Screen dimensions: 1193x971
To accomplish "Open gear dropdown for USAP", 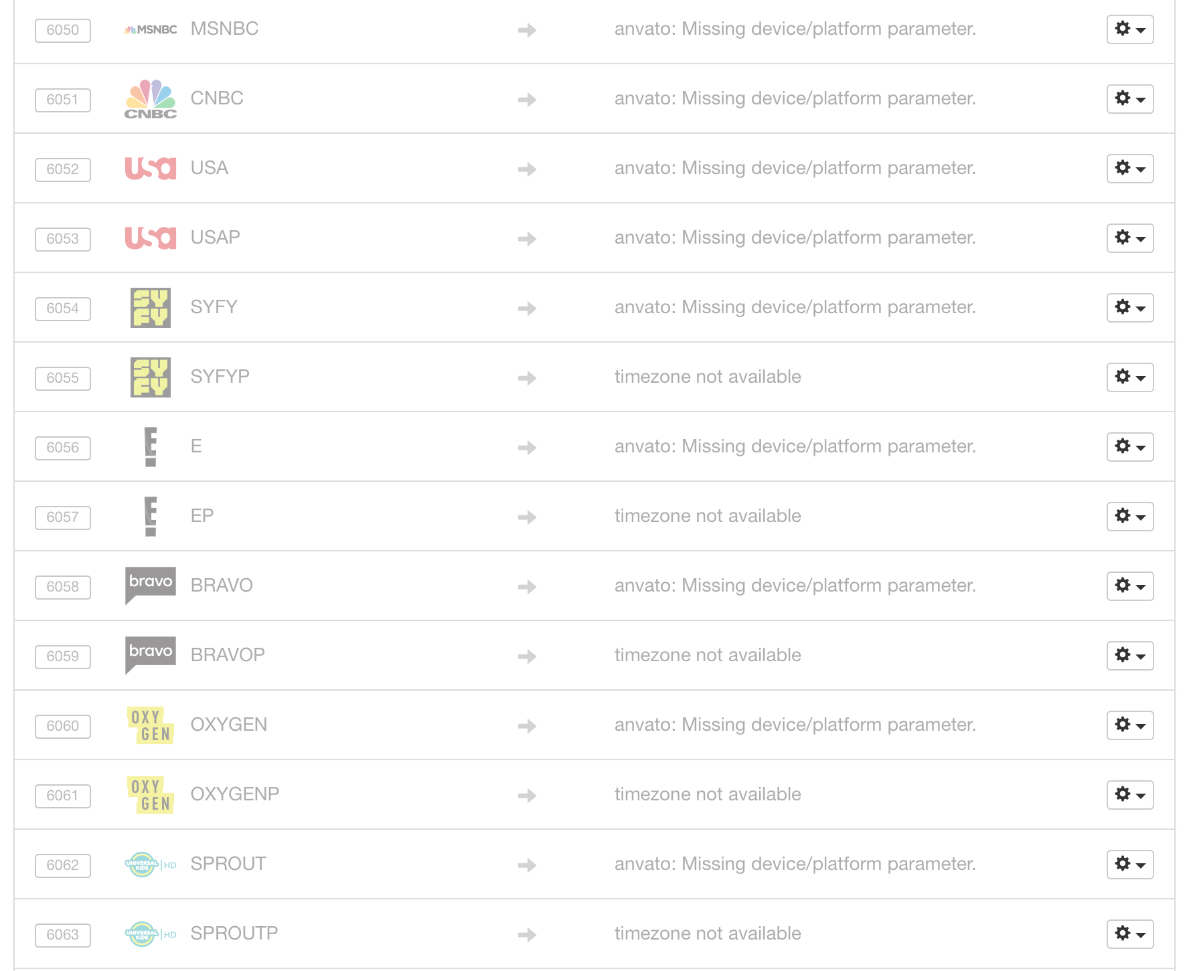I will (1129, 238).
